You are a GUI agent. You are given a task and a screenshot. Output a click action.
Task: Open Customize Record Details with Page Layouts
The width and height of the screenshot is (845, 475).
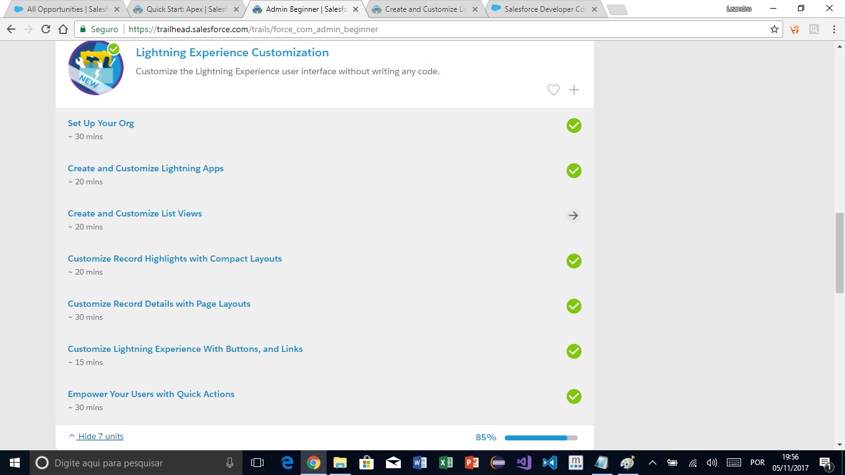[159, 304]
